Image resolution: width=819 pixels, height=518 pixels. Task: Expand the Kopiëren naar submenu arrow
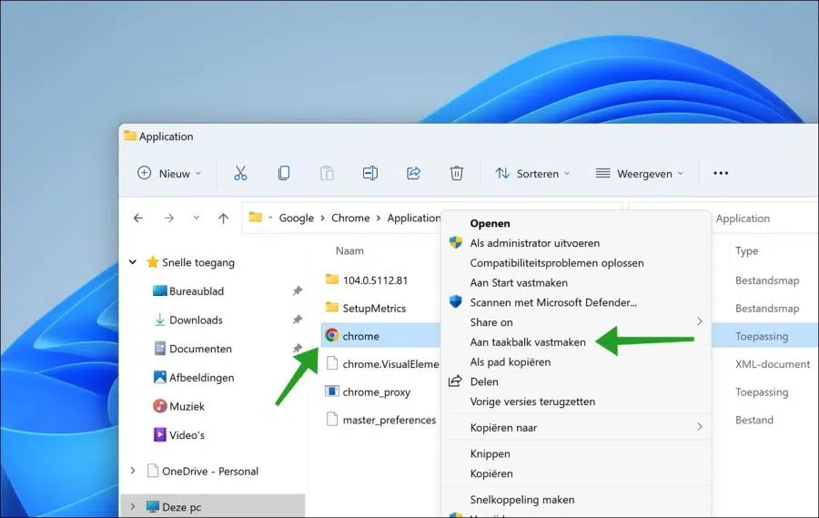(x=700, y=427)
